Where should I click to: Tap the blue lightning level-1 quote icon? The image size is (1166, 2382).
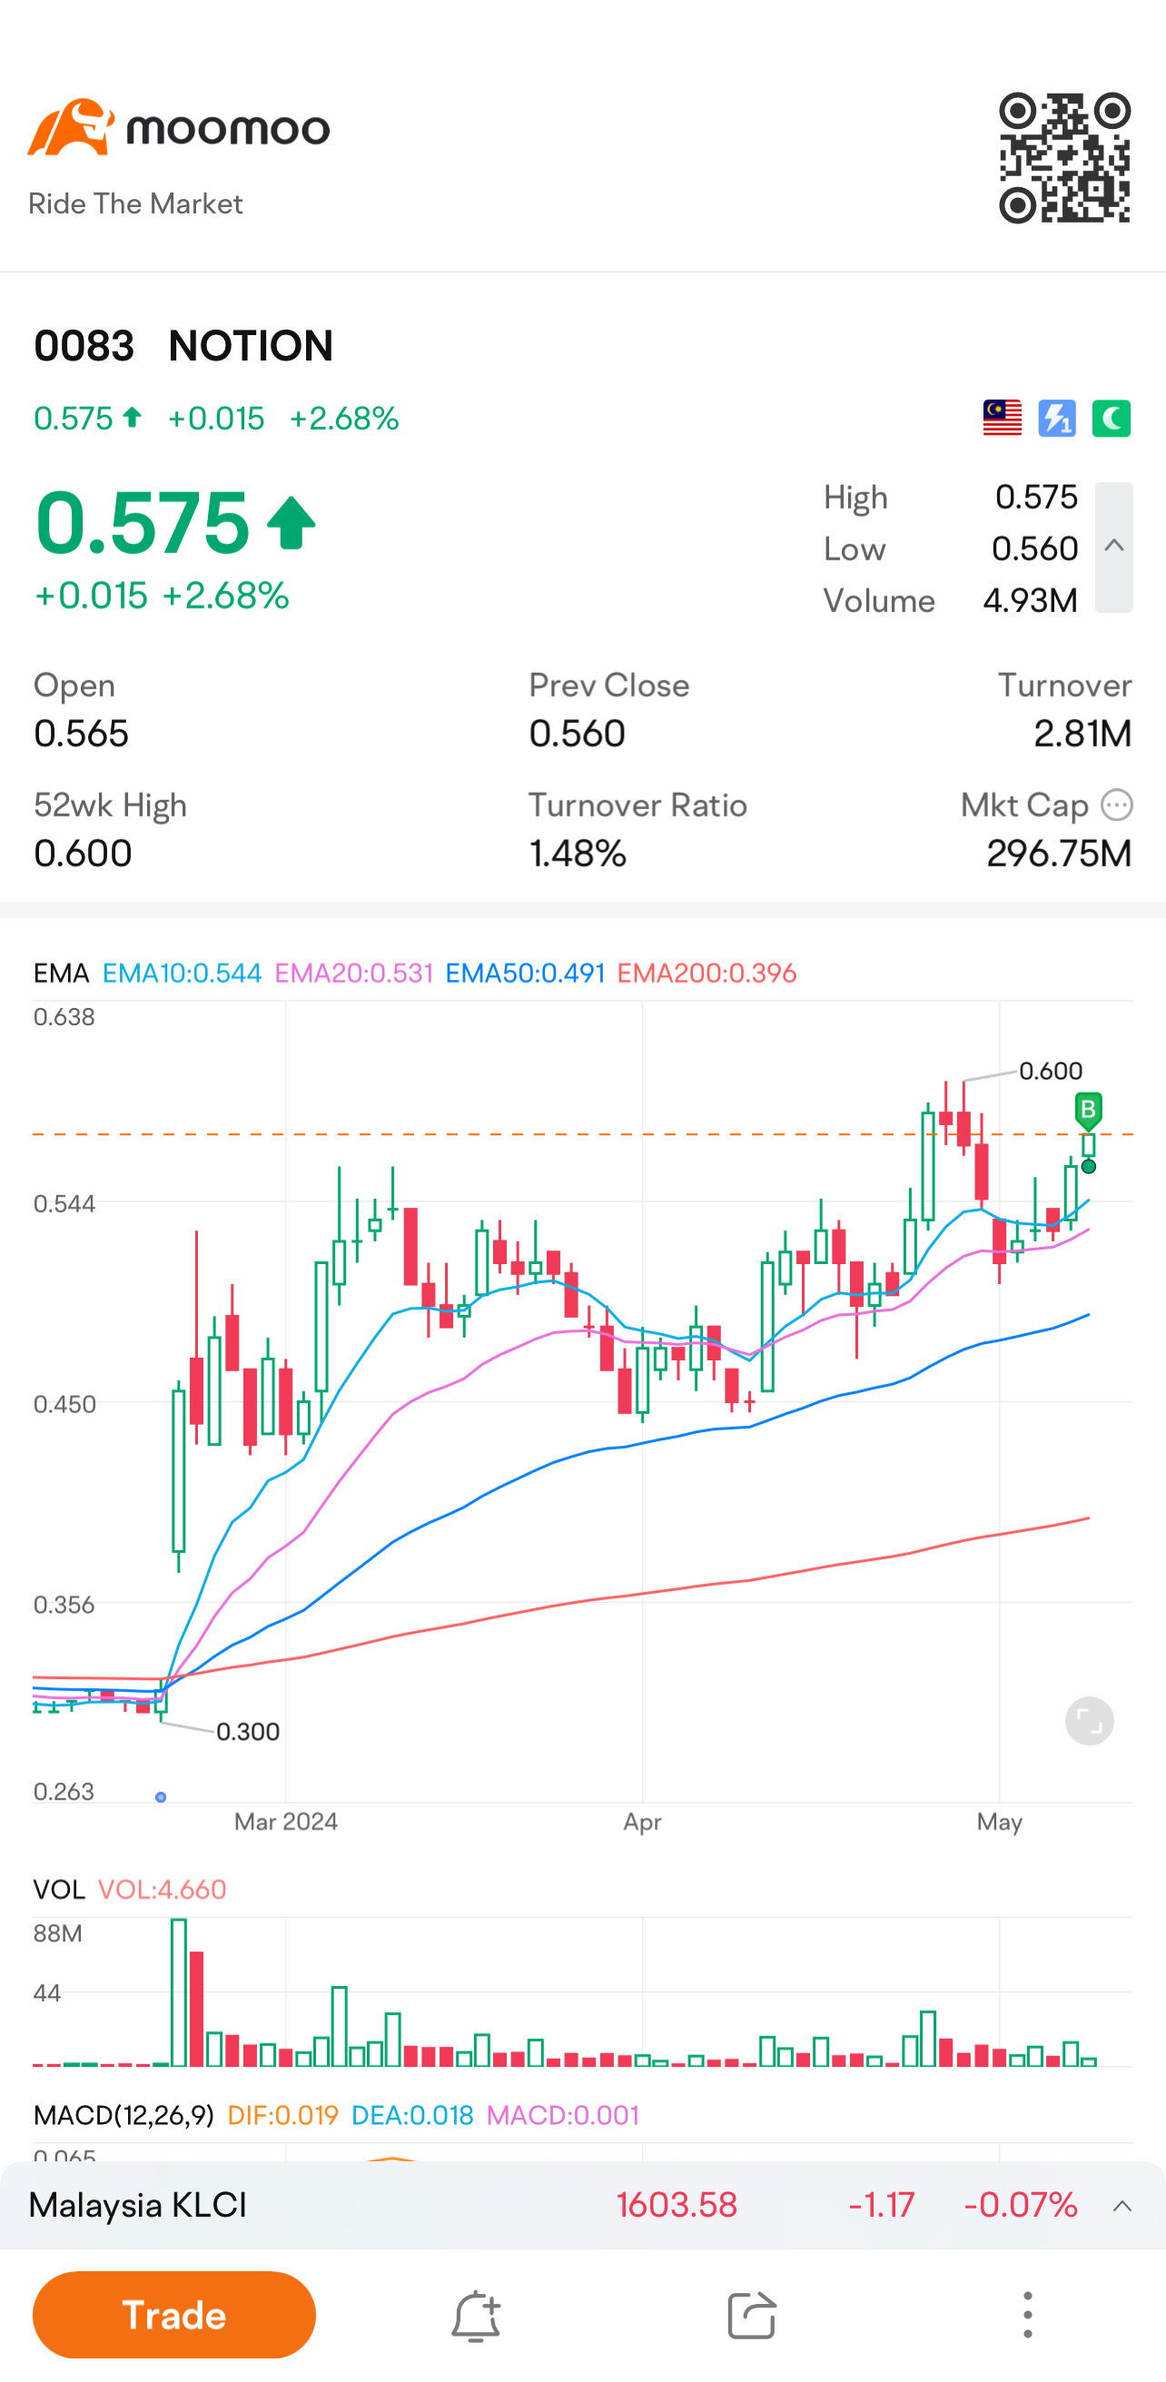point(1057,418)
